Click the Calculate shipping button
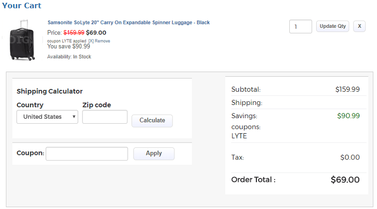The image size is (377, 209). coord(152,121)
